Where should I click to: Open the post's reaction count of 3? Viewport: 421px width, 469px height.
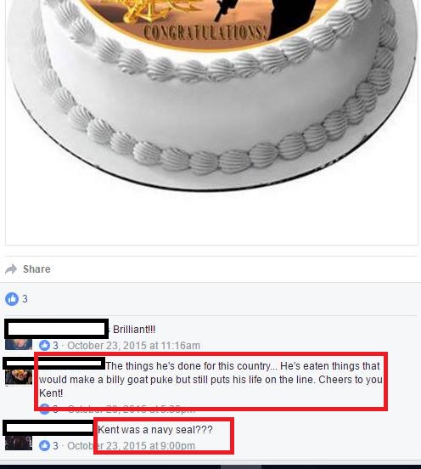[25, 299]
